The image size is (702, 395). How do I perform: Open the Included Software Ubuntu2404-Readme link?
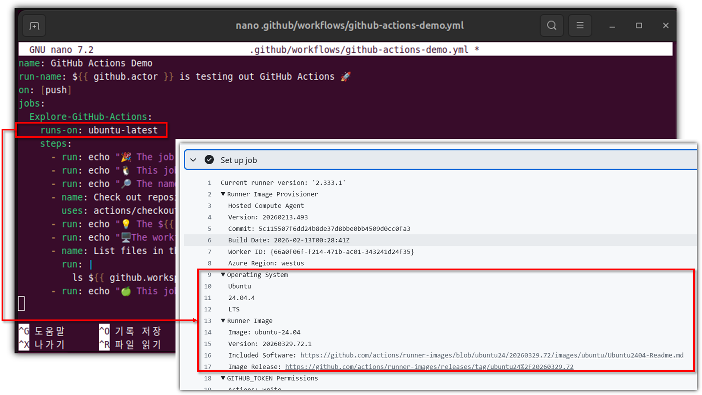[492, 355]
